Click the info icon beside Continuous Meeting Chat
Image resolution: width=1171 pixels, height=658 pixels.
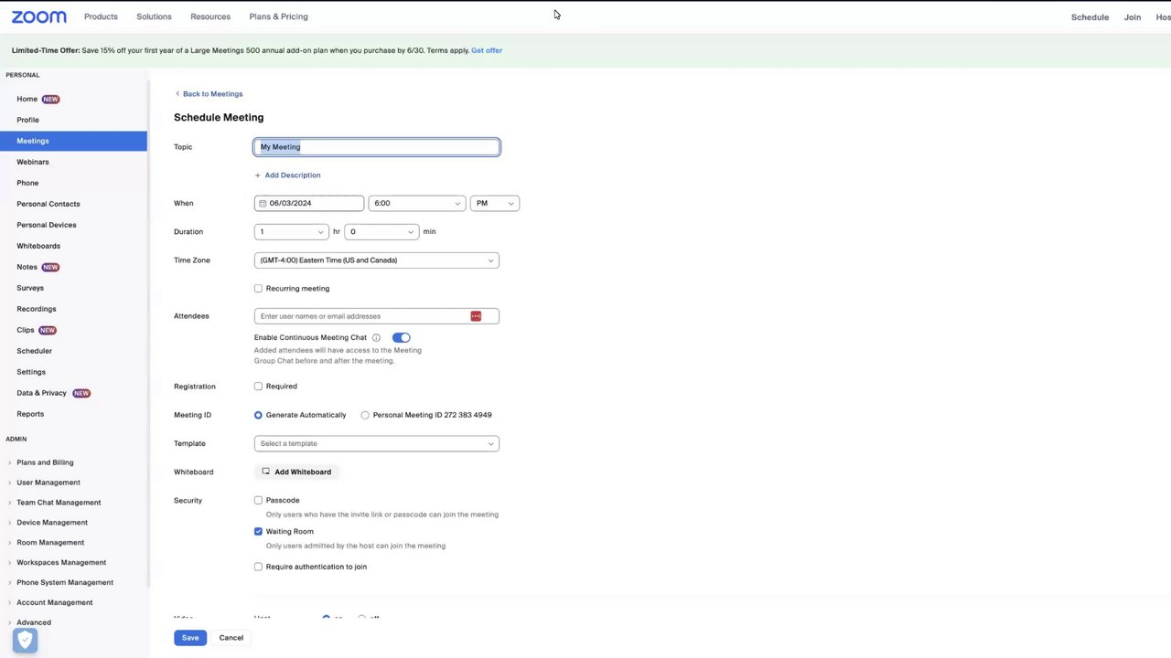click(376, 337)
